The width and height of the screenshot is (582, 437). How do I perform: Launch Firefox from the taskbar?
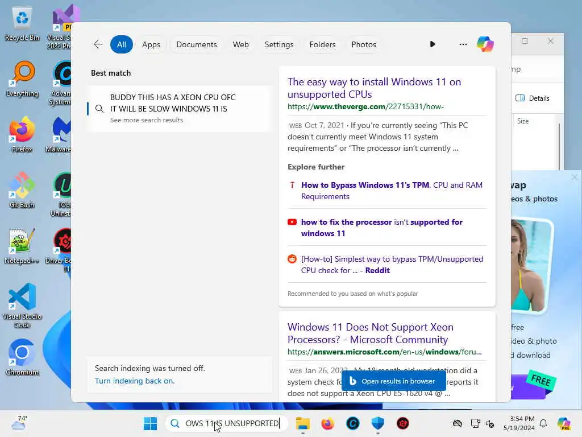coord(327,423)
